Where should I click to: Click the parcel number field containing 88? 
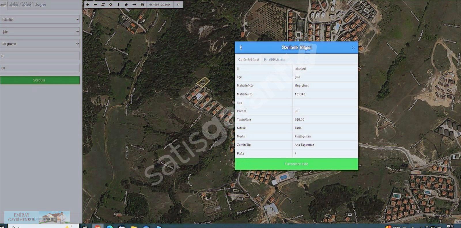tap(40, 68)
